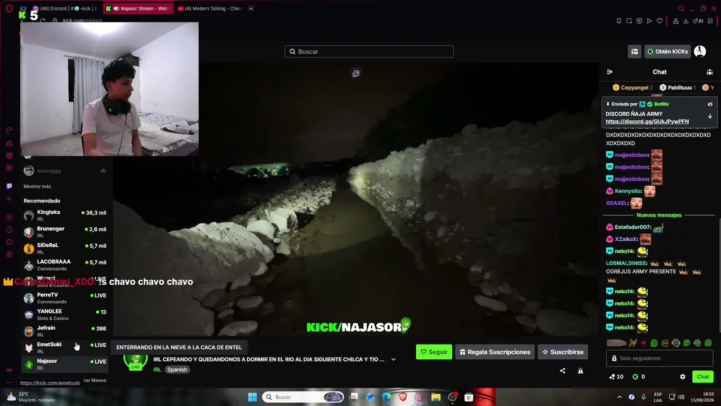Image resolution: width=721 pixels, height=406 pixels.
Task: Expand the stream title chevron
Action: click(393, 359)
